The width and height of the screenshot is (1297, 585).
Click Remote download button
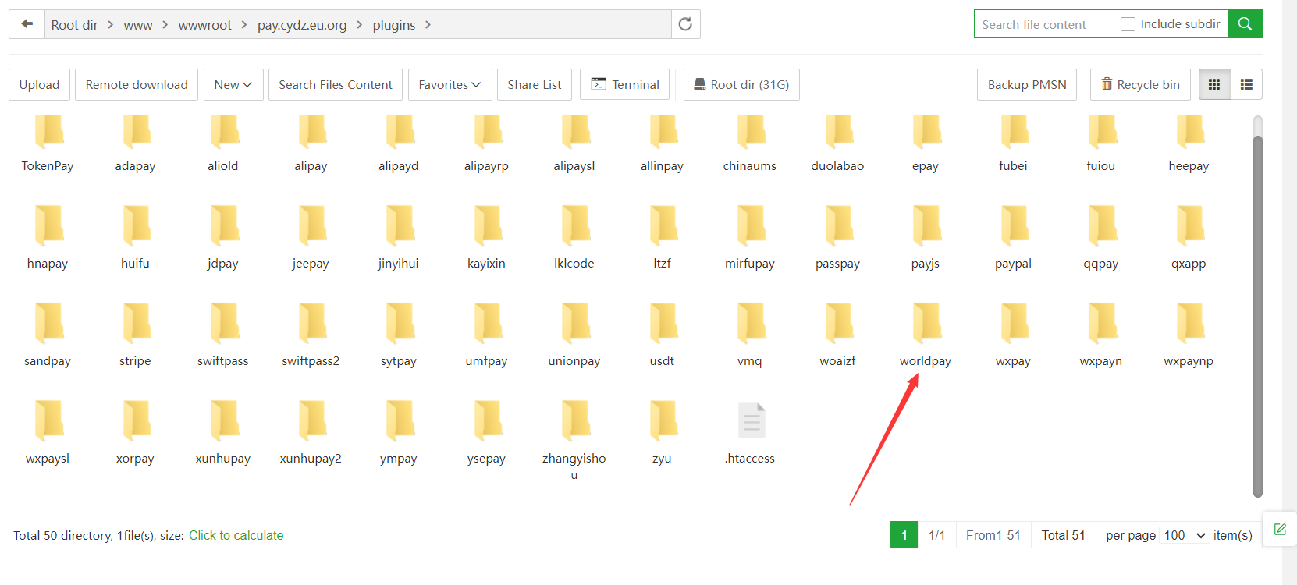137,84
